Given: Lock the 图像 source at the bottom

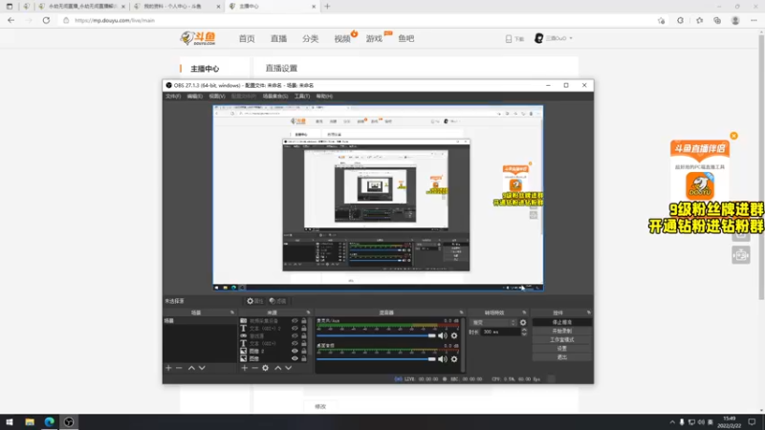Looking at the screenshot, I should point(304,358).
